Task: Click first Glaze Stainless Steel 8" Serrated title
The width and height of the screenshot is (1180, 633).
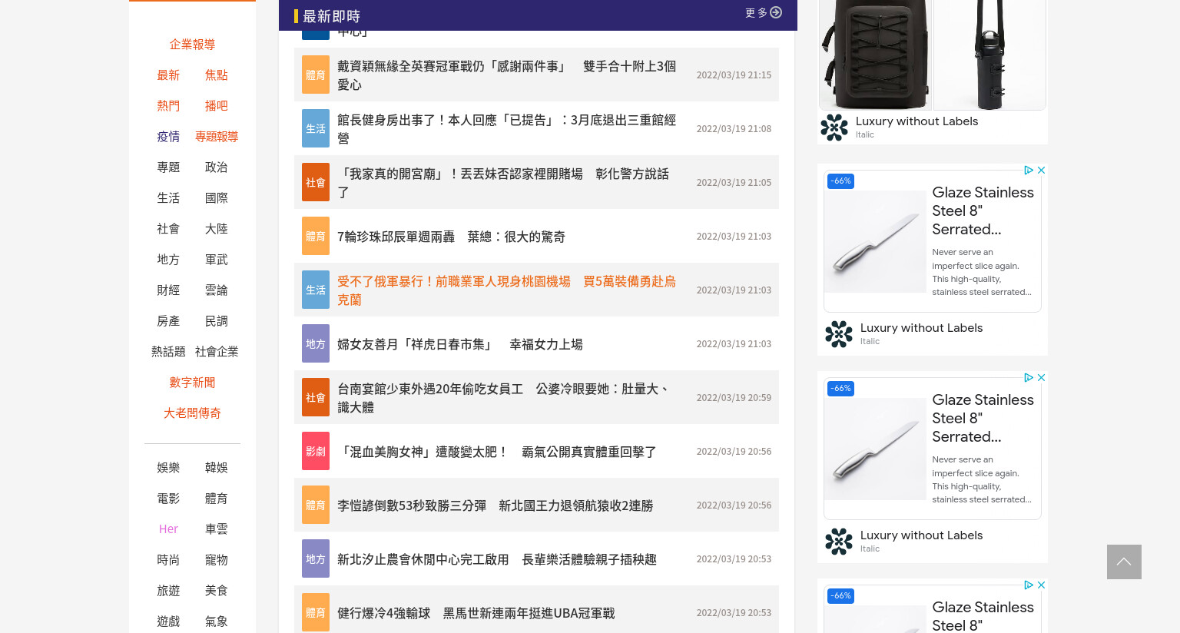Action: (x=983, y=210)
